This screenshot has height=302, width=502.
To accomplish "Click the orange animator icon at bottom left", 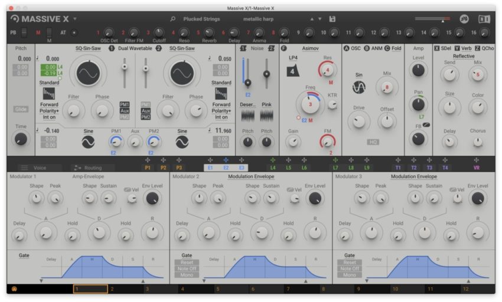I will tap(14, 289).
